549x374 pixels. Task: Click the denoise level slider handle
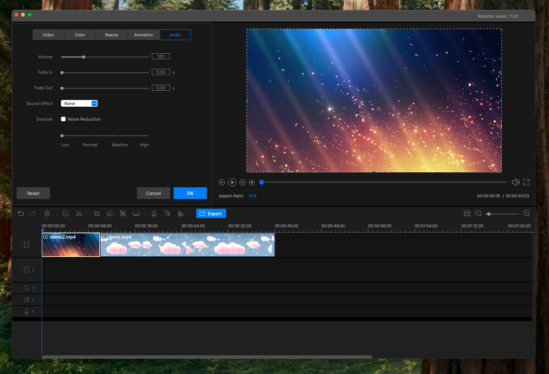(x=62, y=136)
